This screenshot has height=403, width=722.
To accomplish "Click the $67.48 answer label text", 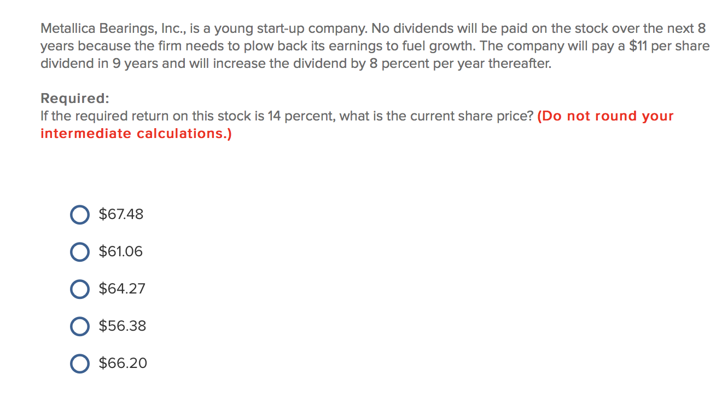I will tap(120, 215).
